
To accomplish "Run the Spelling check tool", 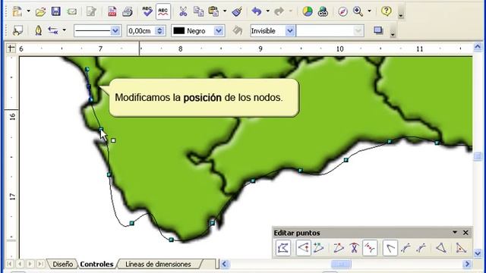I will (147, 12).
